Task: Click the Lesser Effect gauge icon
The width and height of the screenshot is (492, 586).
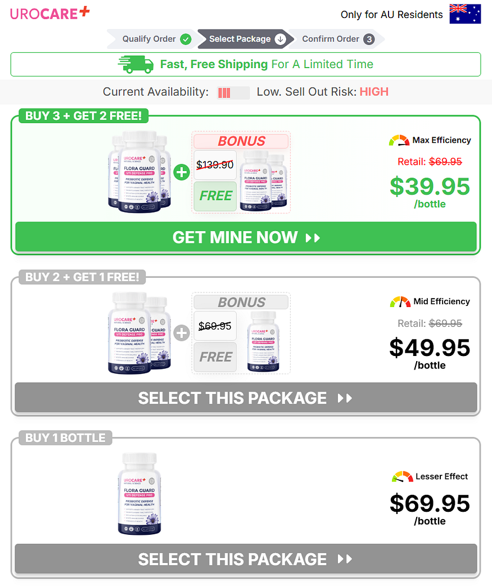Action: tap(403, 476)
